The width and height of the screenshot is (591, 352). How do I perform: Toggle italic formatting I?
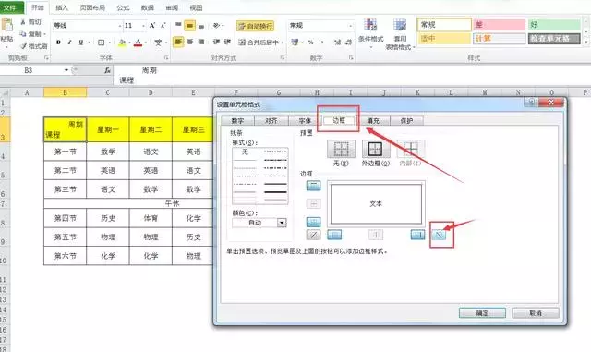point(70,42)
